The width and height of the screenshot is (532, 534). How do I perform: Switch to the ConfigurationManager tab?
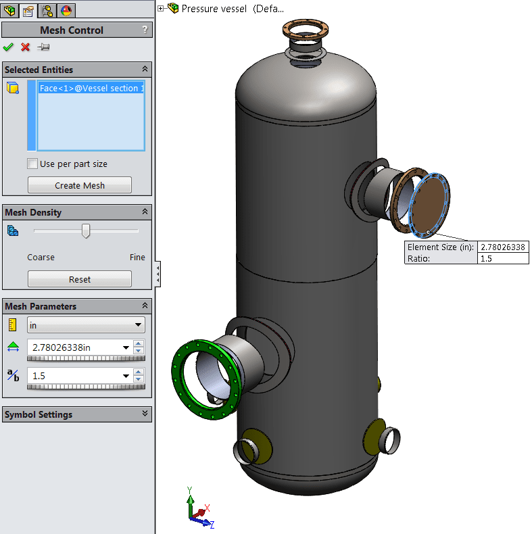coord(47,10)
